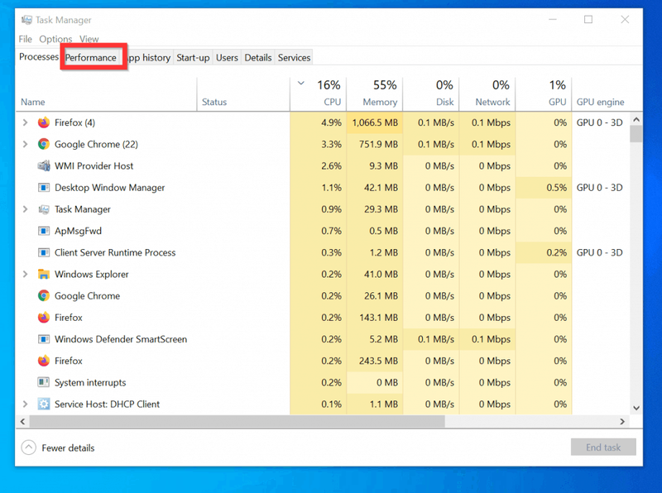Viewport: 662px width, 493px height.
Task: Click the Service Host: DHCP Client gear icon
Action: 44,404
